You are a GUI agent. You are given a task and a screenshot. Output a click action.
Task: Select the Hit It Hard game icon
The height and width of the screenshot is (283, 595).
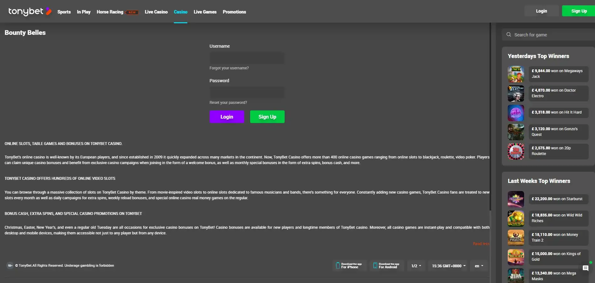coord(516,113)
